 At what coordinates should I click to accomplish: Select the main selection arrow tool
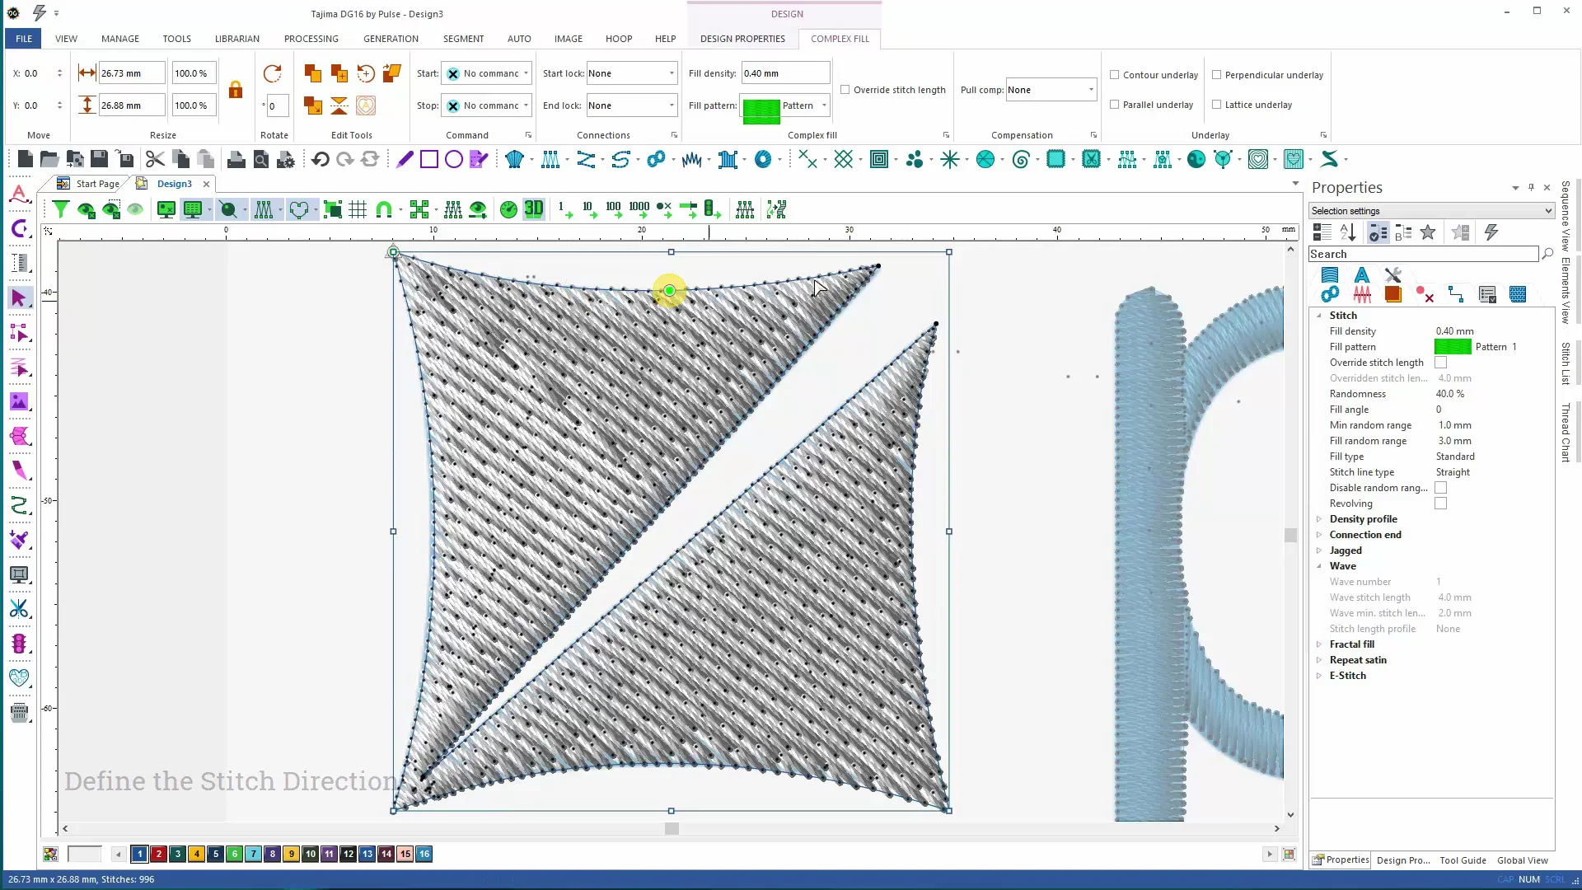point(19,297)
